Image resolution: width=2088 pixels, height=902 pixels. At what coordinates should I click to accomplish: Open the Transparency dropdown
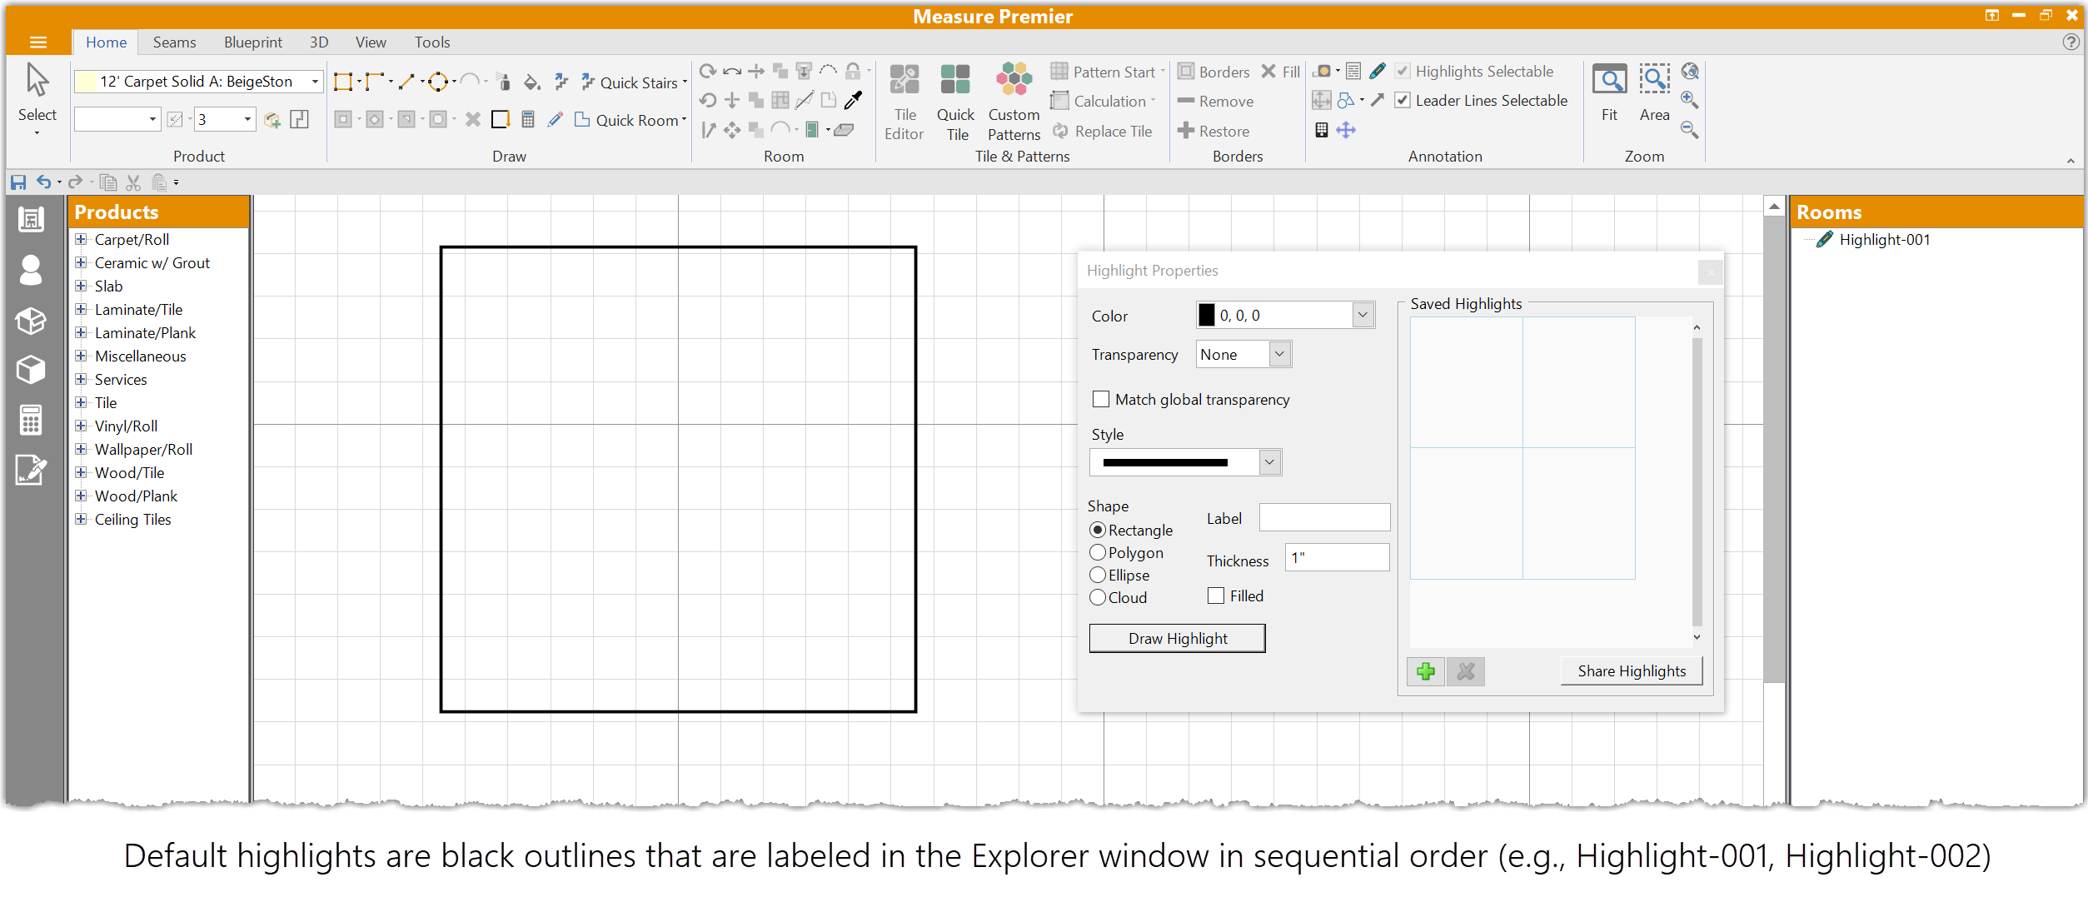point(1280,355)
